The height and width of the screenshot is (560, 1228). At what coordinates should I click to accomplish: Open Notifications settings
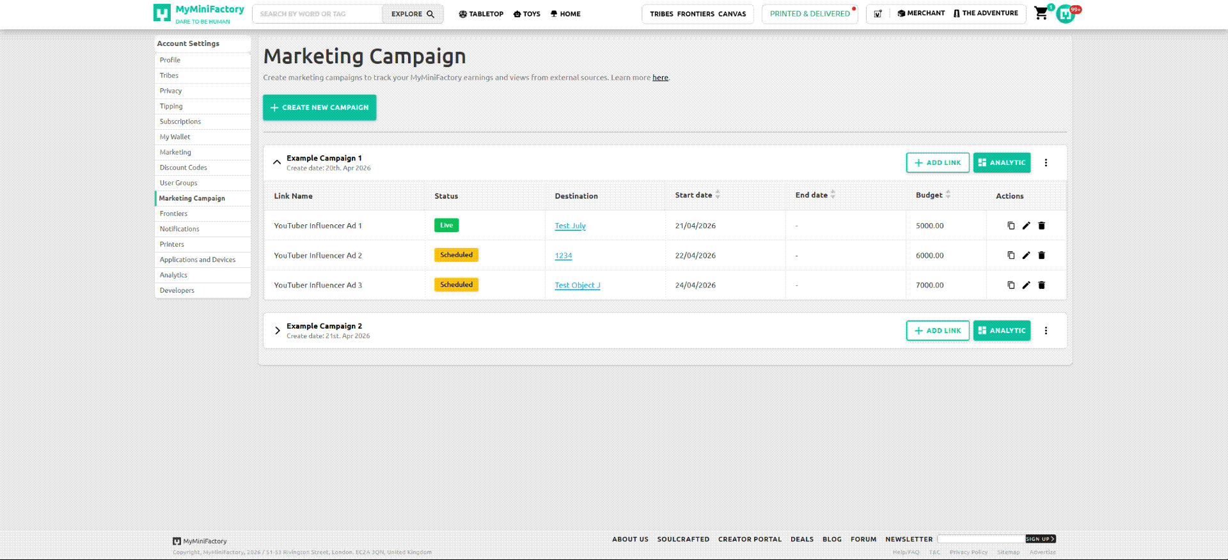203,229
